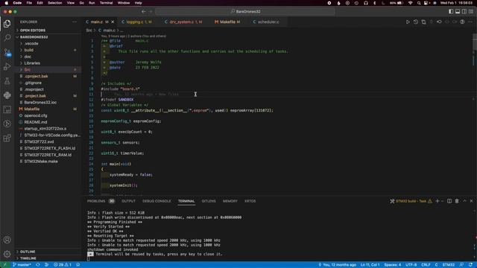Image resolution: width=477 pixels, height=268 pixels.
Task: Open Explorer views and more actions menu
Action: (x=75, y=22)
